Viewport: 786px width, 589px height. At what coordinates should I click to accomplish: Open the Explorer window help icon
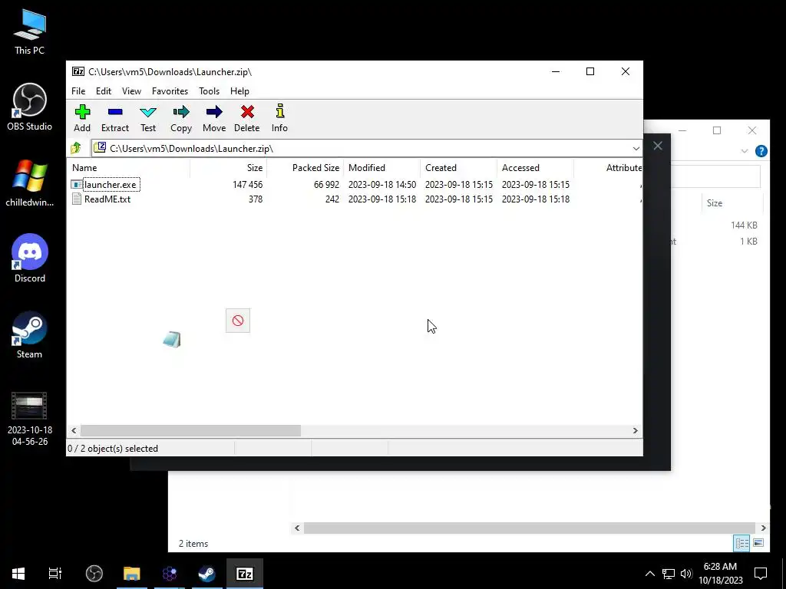(761, 151)
